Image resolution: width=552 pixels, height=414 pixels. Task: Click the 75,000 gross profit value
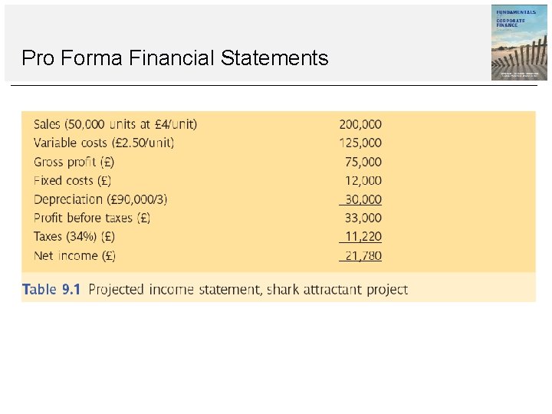363,162
